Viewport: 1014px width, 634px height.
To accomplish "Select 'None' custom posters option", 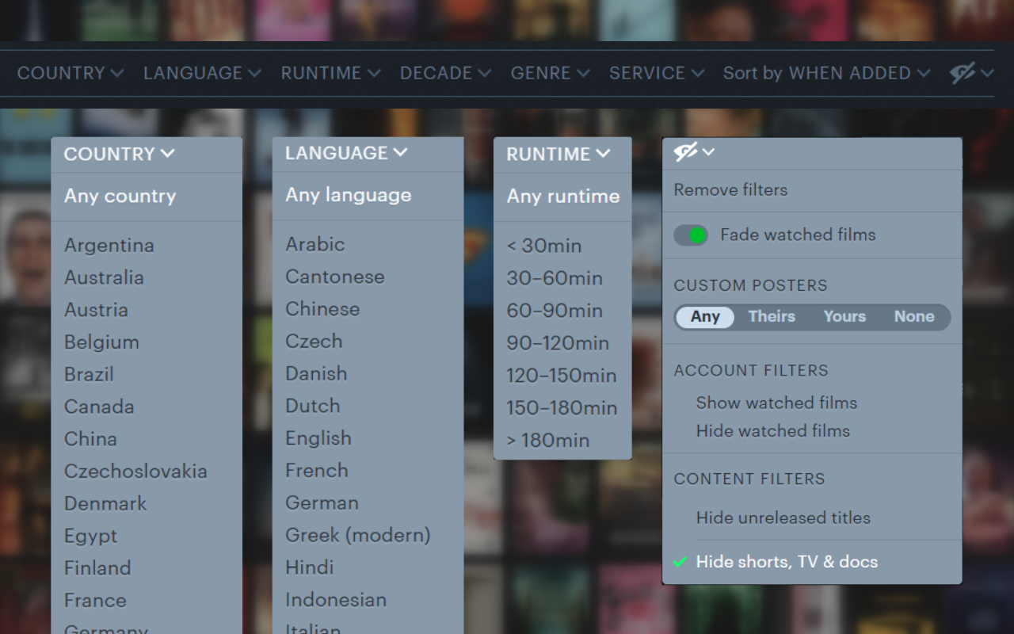I will pos(914,317).
